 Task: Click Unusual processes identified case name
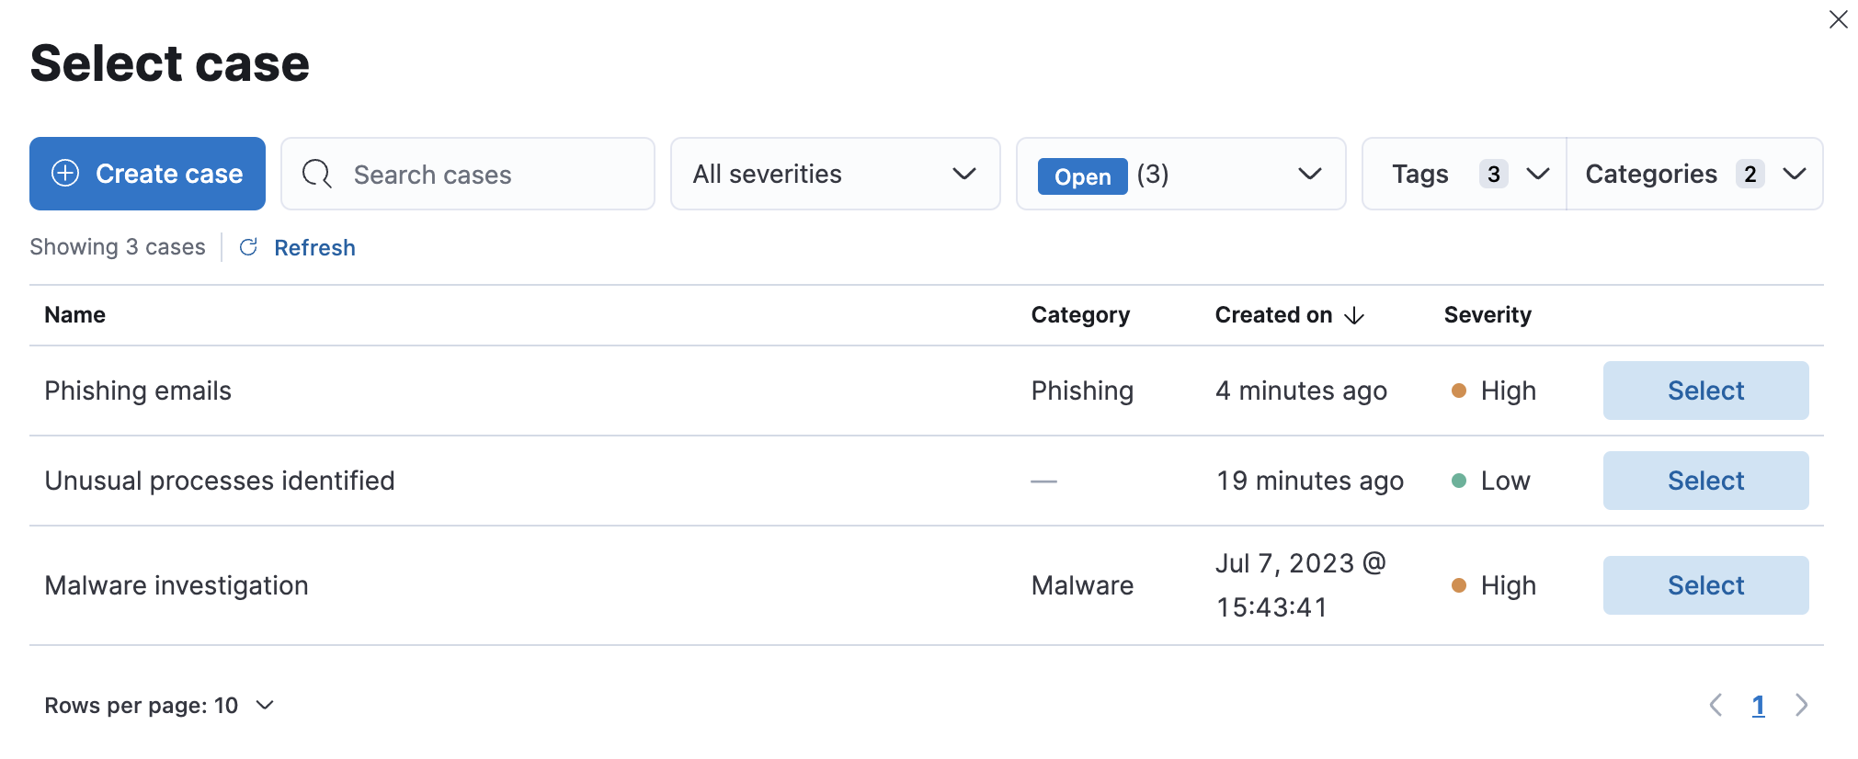click(x=220, y=481)
